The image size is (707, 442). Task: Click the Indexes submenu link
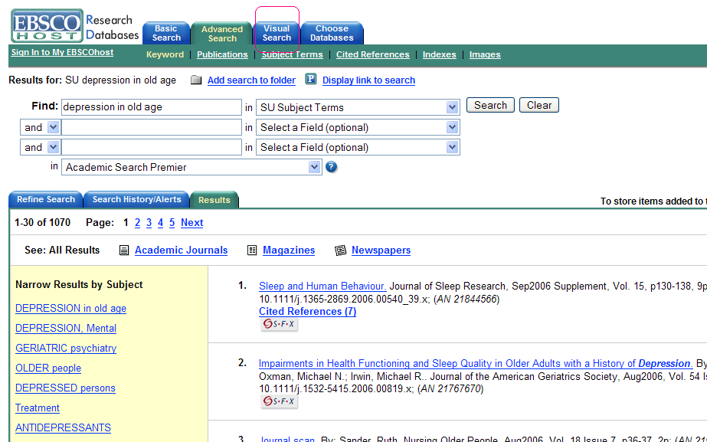(x=439, y=54)
